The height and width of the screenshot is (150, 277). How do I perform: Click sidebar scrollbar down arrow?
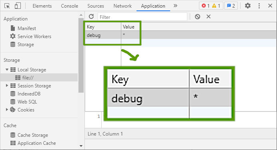coord(81,146)
